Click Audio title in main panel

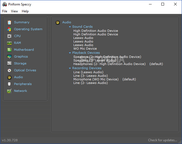pyautogui.click(x=67, y=22)
